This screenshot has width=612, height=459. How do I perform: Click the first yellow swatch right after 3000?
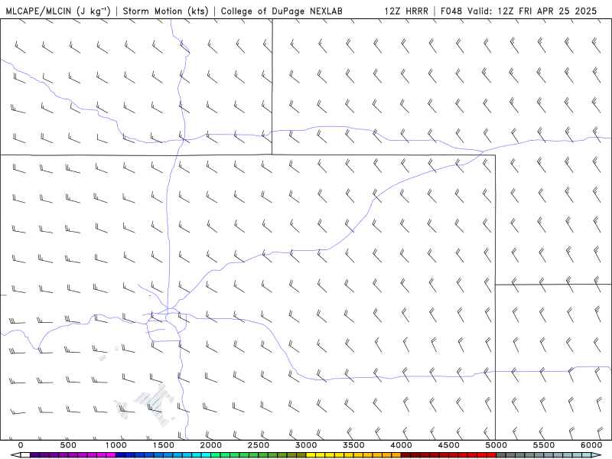(311, 455)
